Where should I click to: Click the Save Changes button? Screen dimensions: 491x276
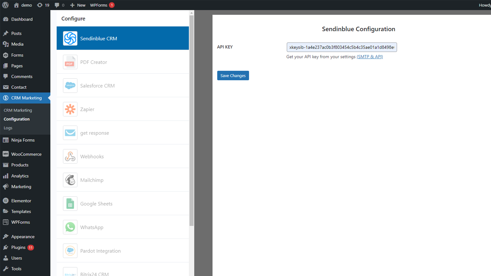(233, 76)
